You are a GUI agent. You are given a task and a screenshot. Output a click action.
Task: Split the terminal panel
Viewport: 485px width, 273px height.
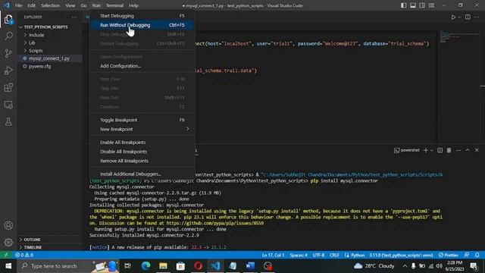[x=440, y=150]
